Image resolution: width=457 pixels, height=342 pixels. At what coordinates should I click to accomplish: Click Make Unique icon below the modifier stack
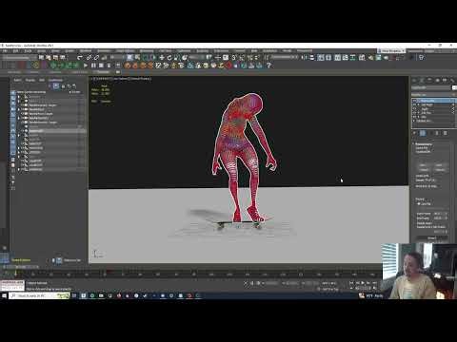pyautogui.click(x=431, y=133)
